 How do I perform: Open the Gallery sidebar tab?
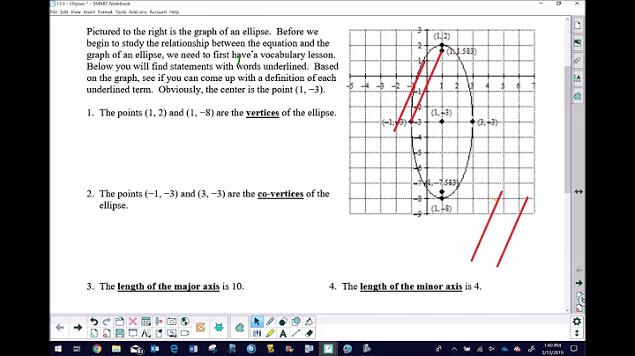click(578, 43)
